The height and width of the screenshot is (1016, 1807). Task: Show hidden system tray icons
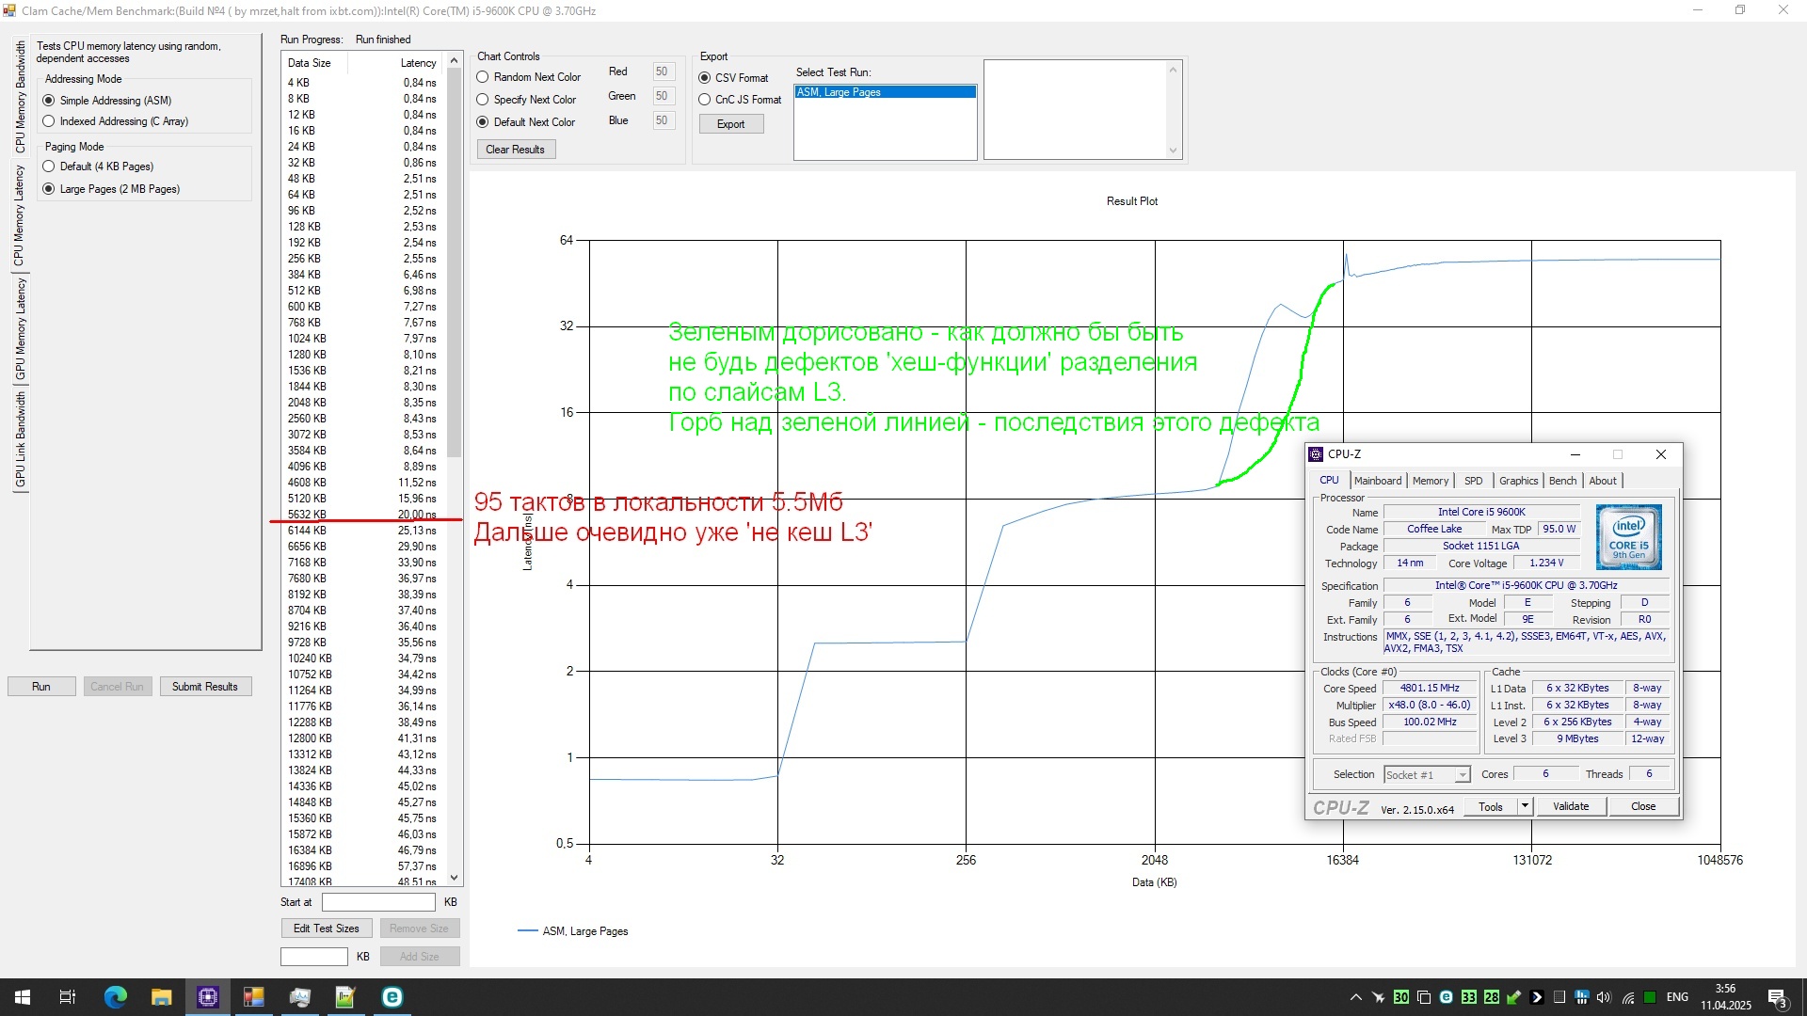[1355, 997]
